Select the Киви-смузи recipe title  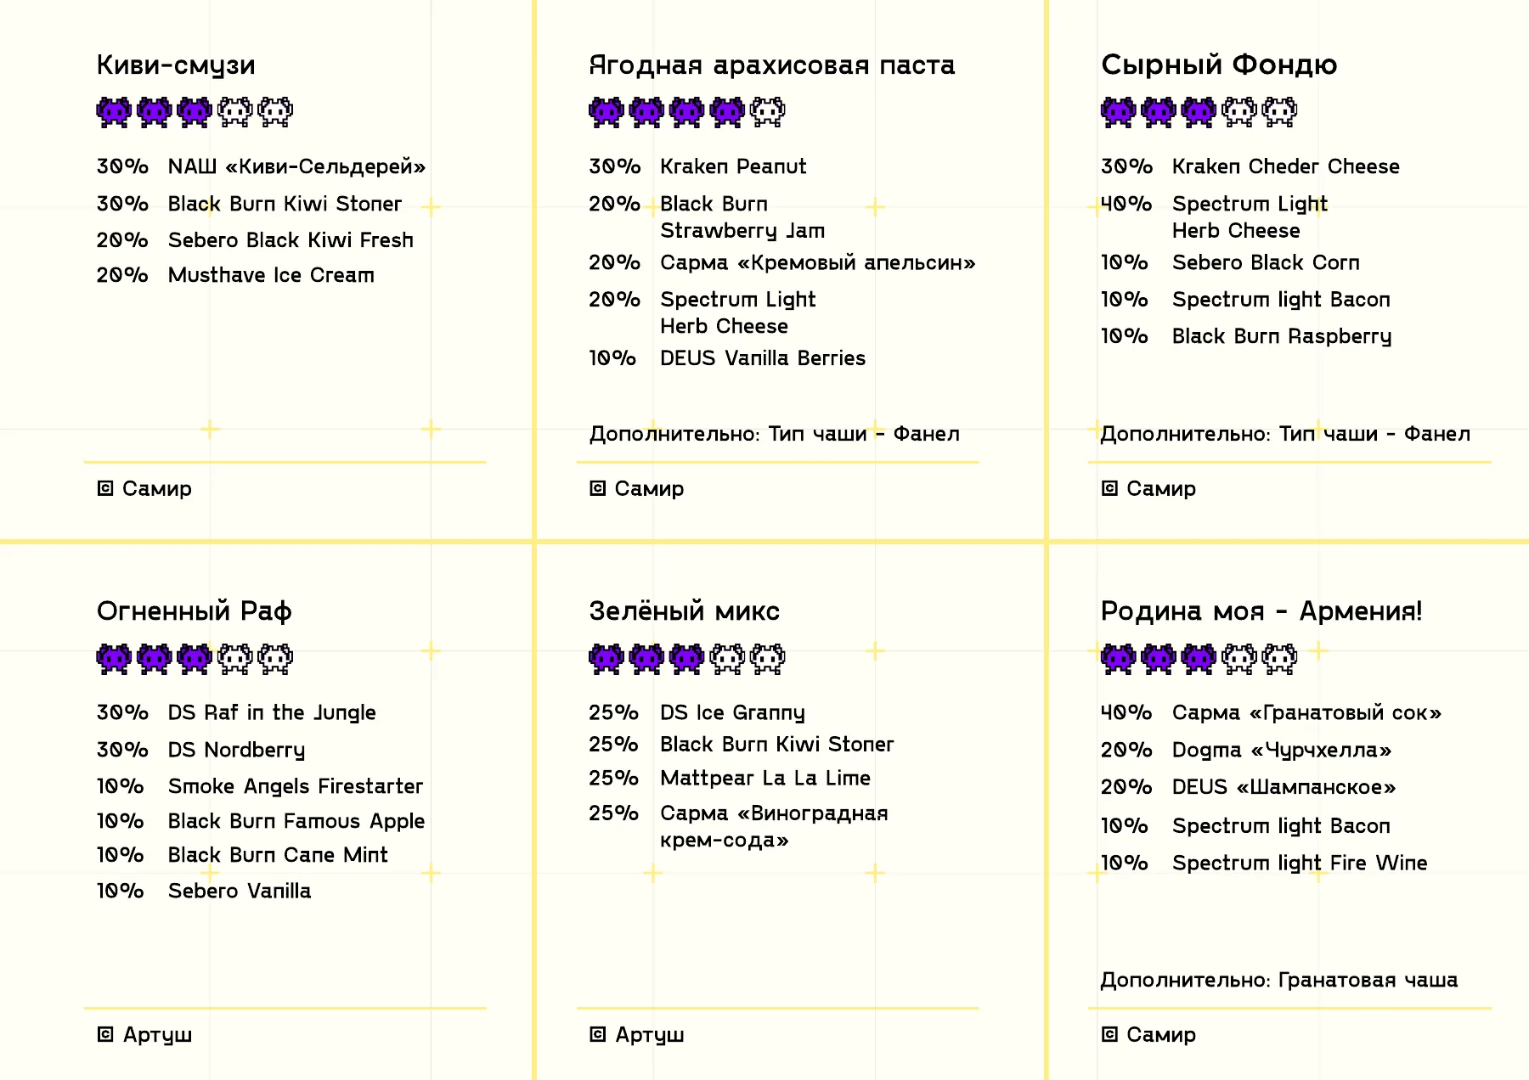[x=176, y=65]
